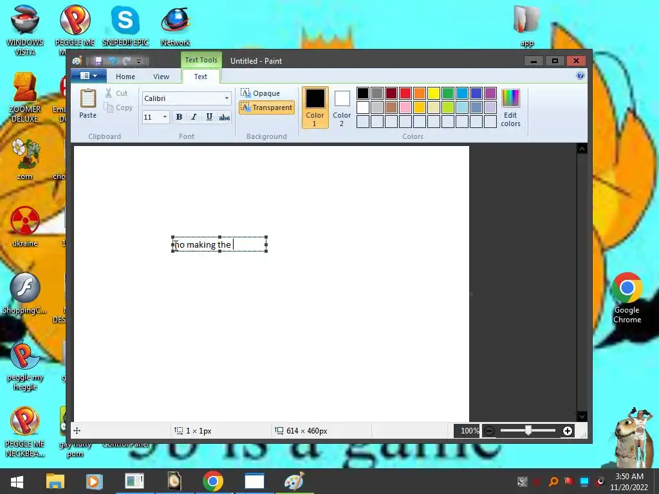The image size is (659, 494).
Task: Select Color 2 button
Action: (x=342, y=107)
